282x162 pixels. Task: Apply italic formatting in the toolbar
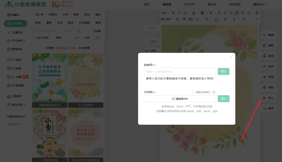point(179,13)
